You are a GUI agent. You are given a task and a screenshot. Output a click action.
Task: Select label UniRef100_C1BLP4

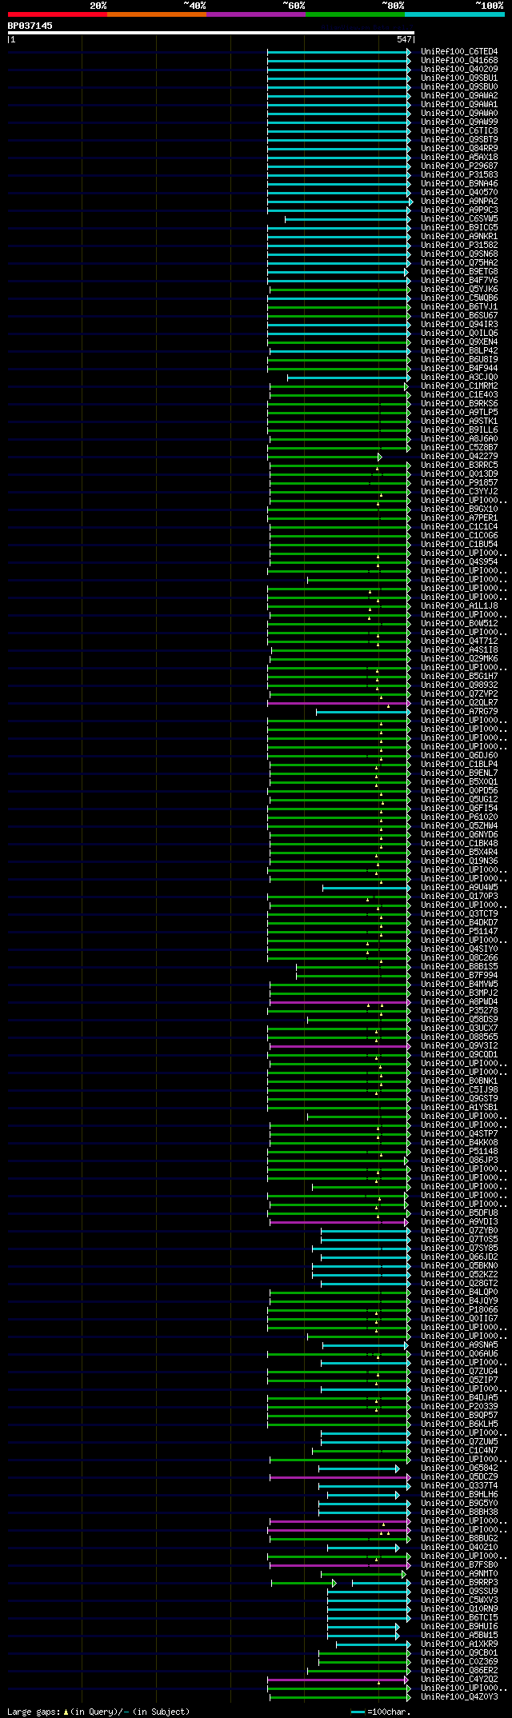point(459,764)
